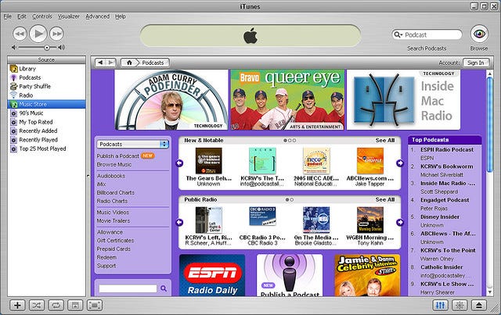Click the Sign In button
This screenshot has width=501, height=315.
tap(476, 63)
